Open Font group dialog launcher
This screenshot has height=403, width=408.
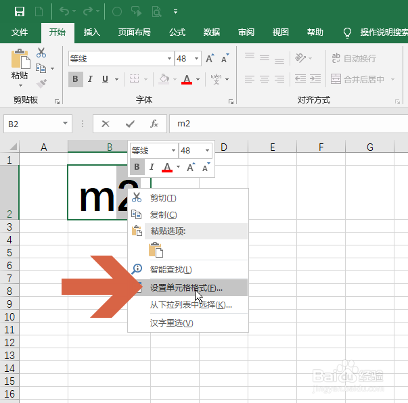coord(231,101)
